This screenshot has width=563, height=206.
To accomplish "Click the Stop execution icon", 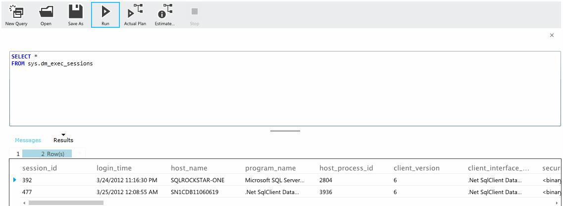I will pyautogui.click(x=194, y=15).
